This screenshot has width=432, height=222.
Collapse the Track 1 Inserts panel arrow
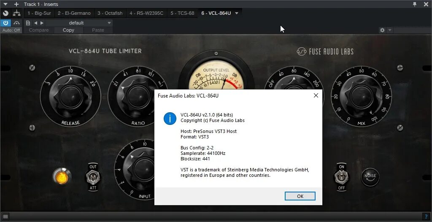click(x=5, y=4)
